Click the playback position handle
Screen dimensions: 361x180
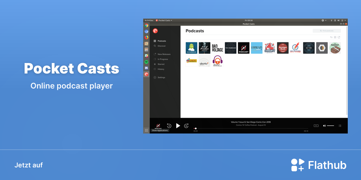click(196, 129)
